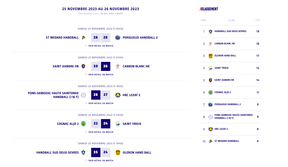Select Pons-Gemozac logo in the classement table
Screen dimensions: 288x167
click(210, 117)
